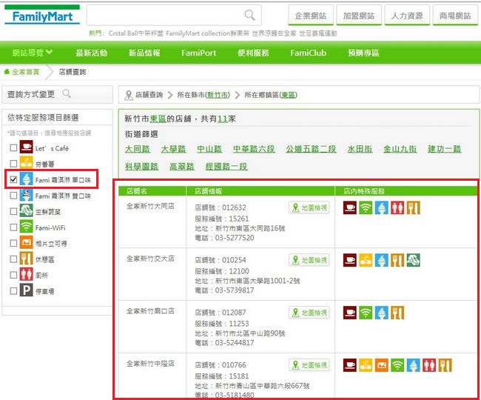Open the 便利服務 menu
The height and width of the screenshot is (400, 481).
click(x=255, y=53)
